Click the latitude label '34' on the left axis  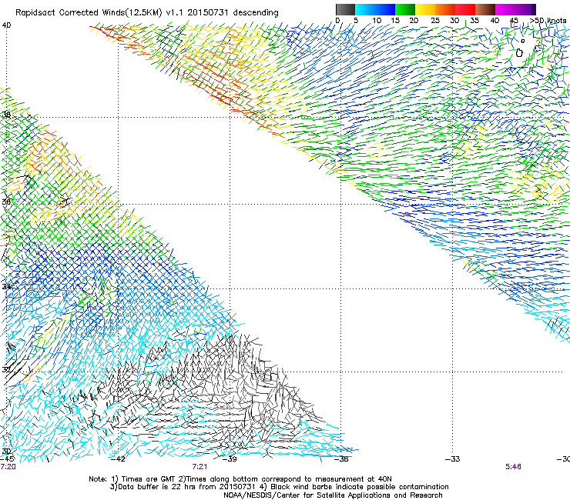coord(6,286)
